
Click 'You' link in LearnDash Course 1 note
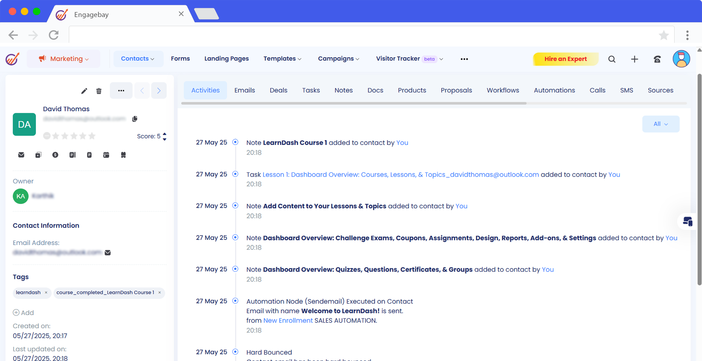402,143
